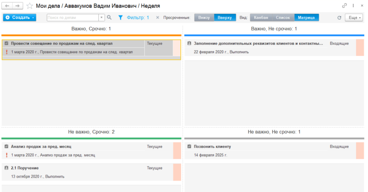368x192 pixels.
Task: Set overdue tasks position to Внизу
Action: pyautogui.click(x=204, y=17)
